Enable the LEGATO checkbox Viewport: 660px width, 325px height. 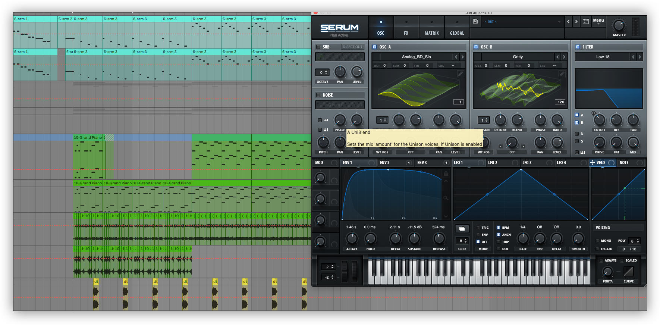[597, 249]
